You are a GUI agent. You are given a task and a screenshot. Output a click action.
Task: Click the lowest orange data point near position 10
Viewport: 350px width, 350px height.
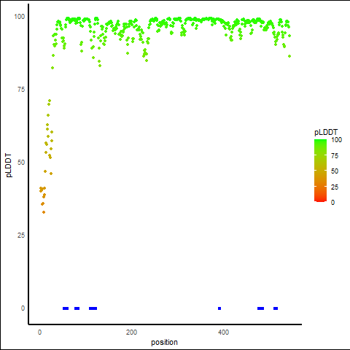[44, 212]
